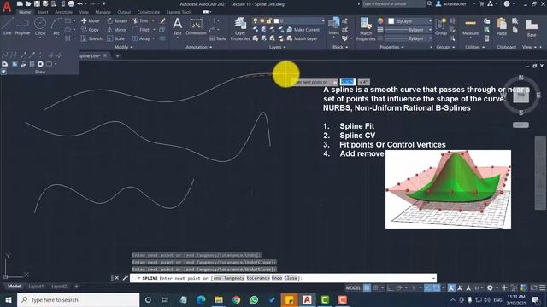
Task: Click the Paste clipboard icon
Action: (x=502, y=26)
